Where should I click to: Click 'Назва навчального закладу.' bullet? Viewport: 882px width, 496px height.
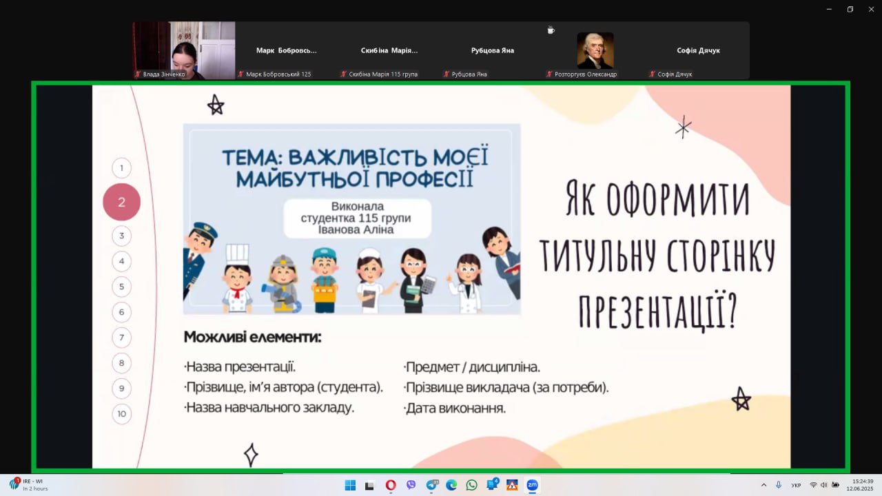pos(269,408)
